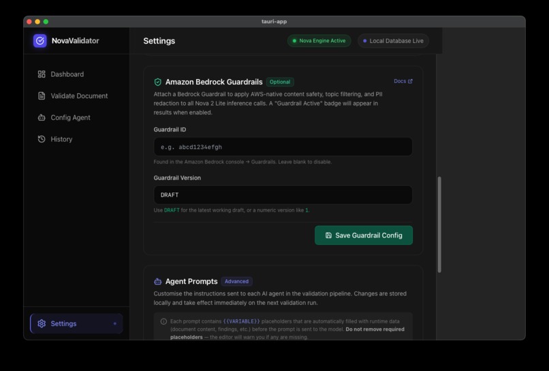Screen dimensions: 549x371
Task: Click the {{VARIABLE}} placeholder text
Action: point(242,321)
